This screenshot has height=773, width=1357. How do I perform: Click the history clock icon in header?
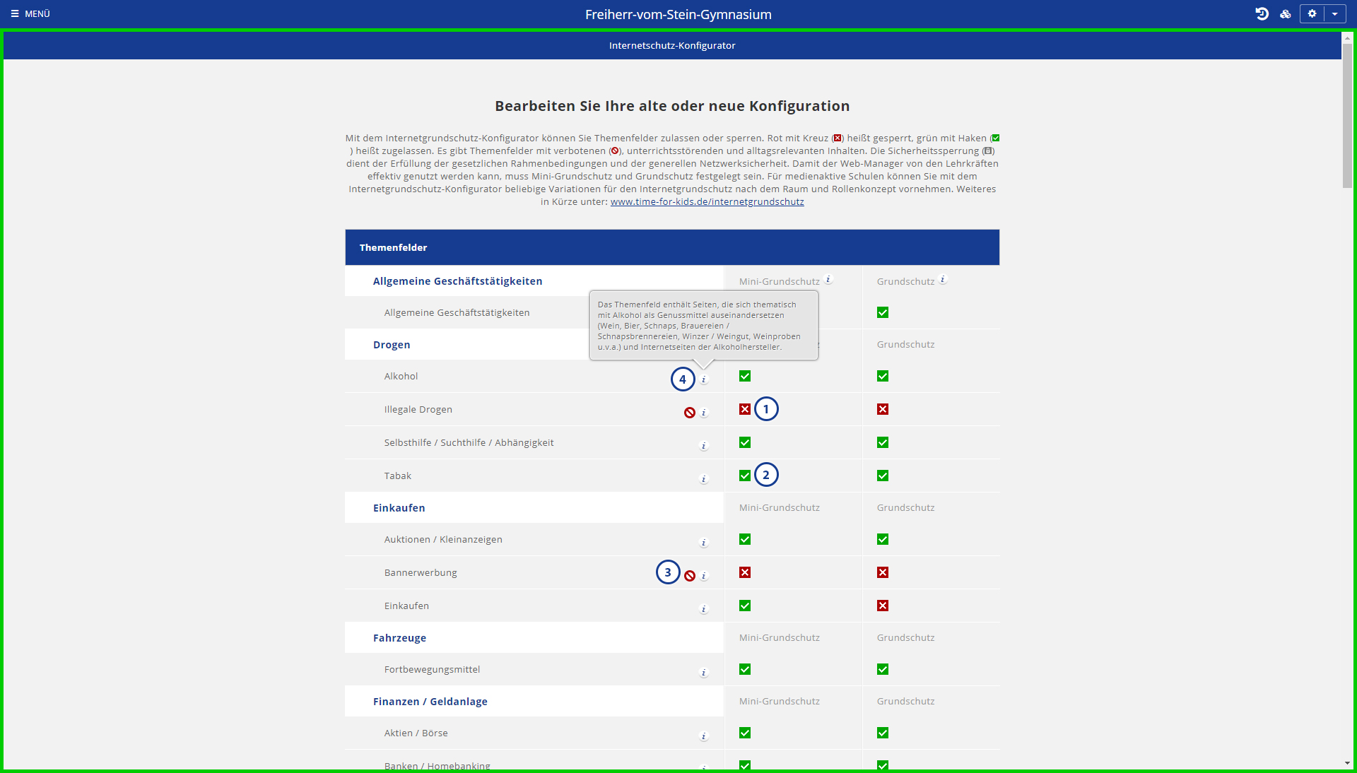coord(1262,13)
